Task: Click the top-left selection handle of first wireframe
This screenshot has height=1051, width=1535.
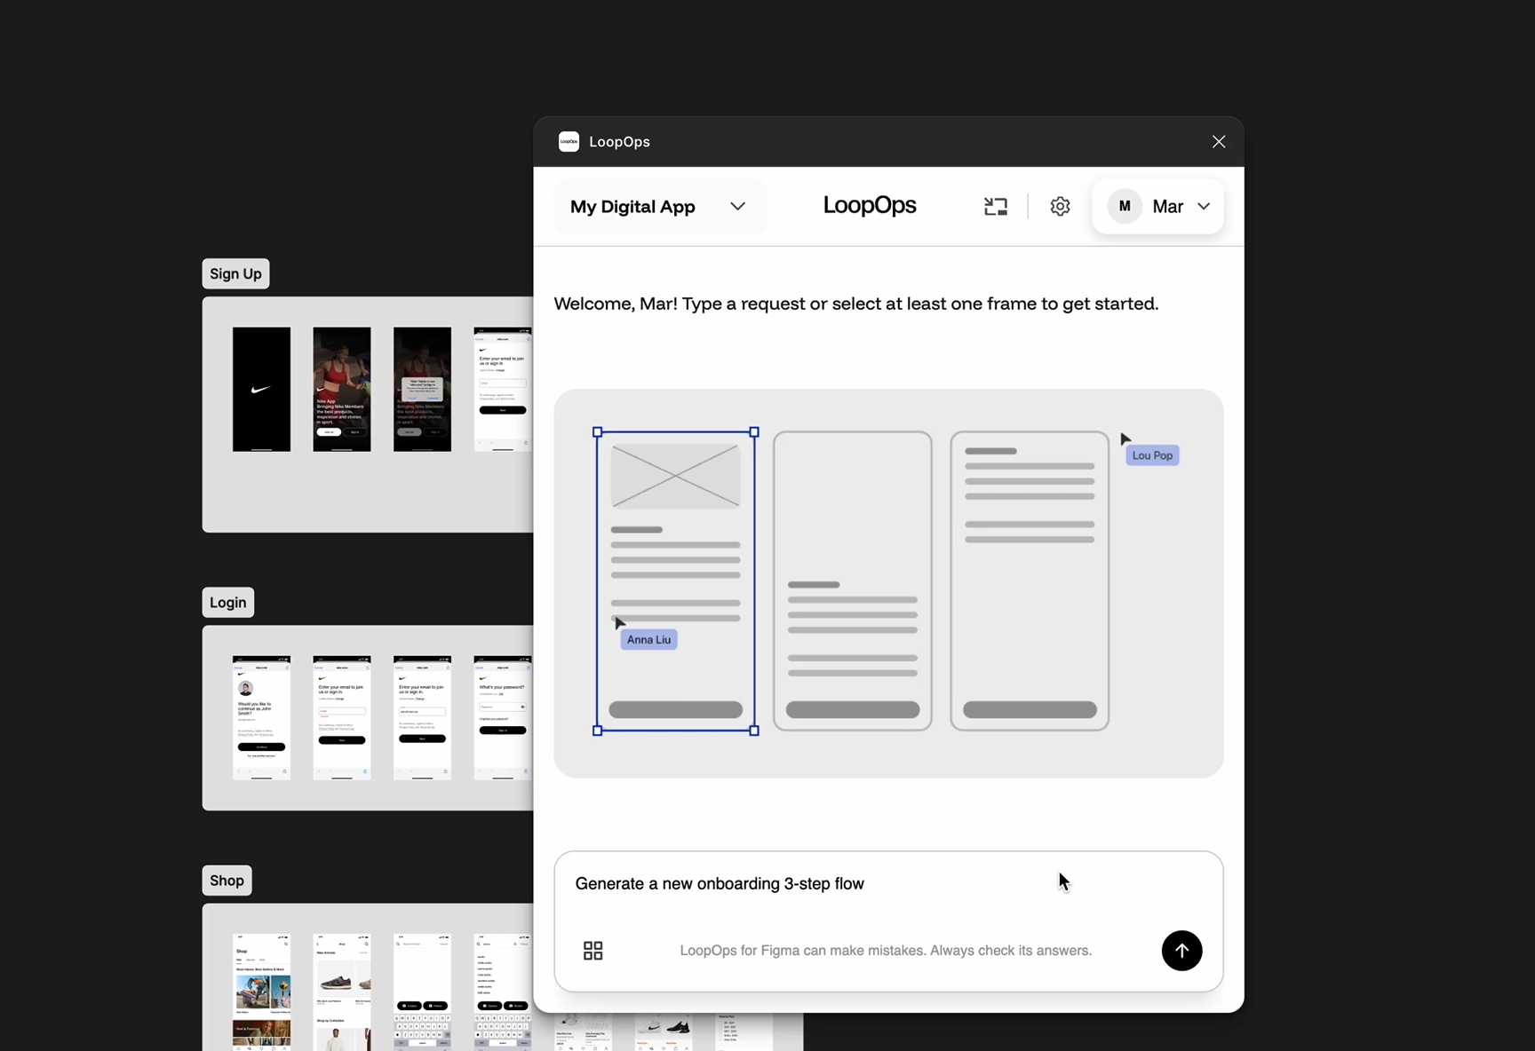Action: coord(597,432)
